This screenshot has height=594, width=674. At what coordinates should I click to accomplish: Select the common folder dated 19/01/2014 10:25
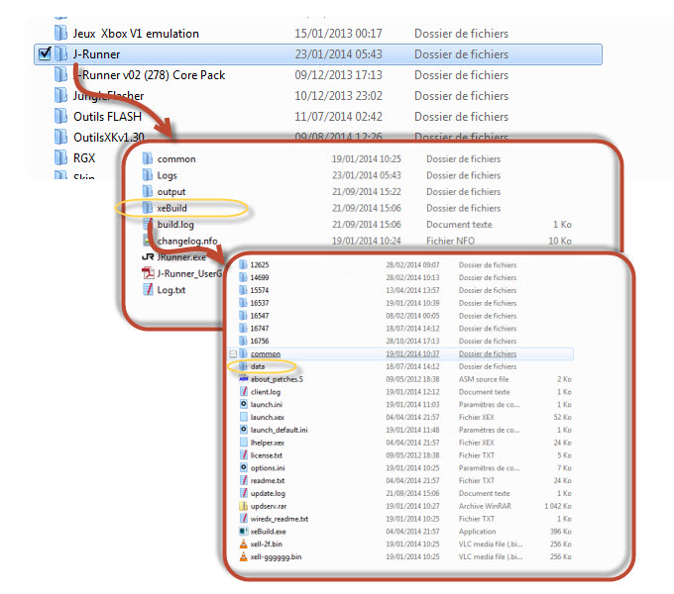(176, 158)
